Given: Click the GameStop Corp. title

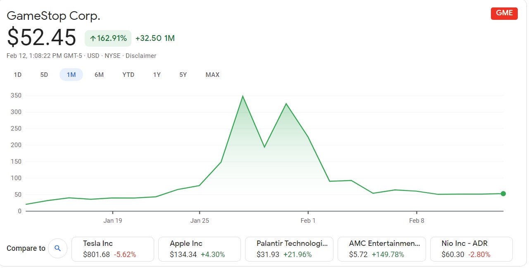Looking at the screenshot, I should [x=53, y=16].
